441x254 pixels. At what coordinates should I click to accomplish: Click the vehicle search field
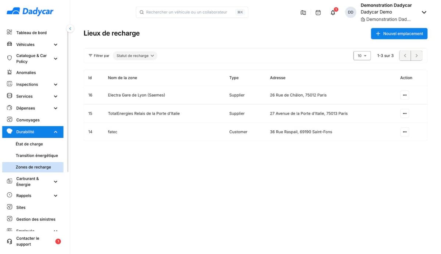point(192,12)
